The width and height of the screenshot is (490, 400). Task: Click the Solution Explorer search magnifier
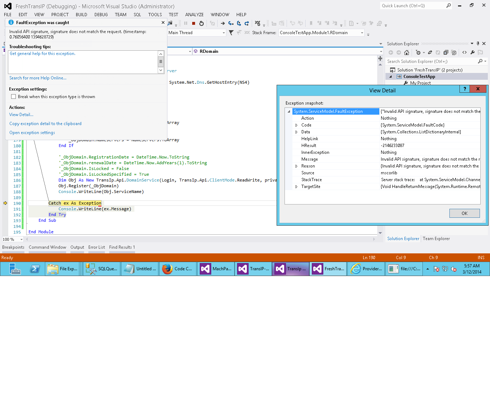(480, 61)
